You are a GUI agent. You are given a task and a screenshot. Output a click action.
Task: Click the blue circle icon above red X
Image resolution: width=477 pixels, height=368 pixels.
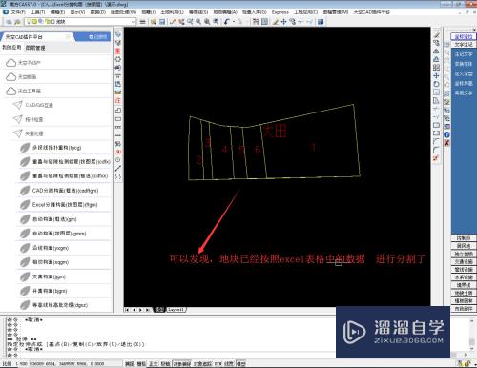[x=446, y=134]
